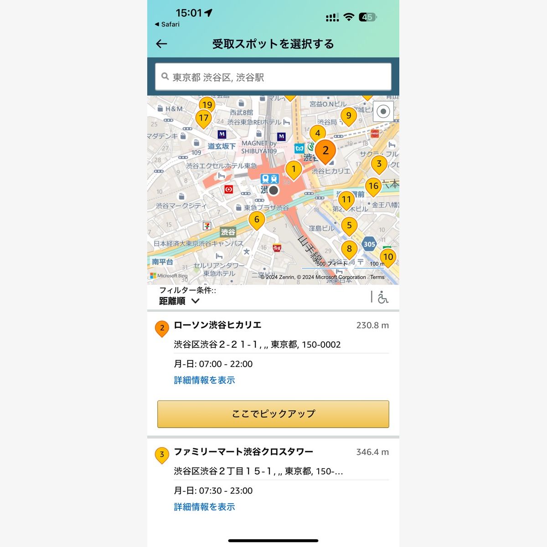The image size is (547, 547).
Task: Tap the battery indicator in status bar
Action: point(367,17)
